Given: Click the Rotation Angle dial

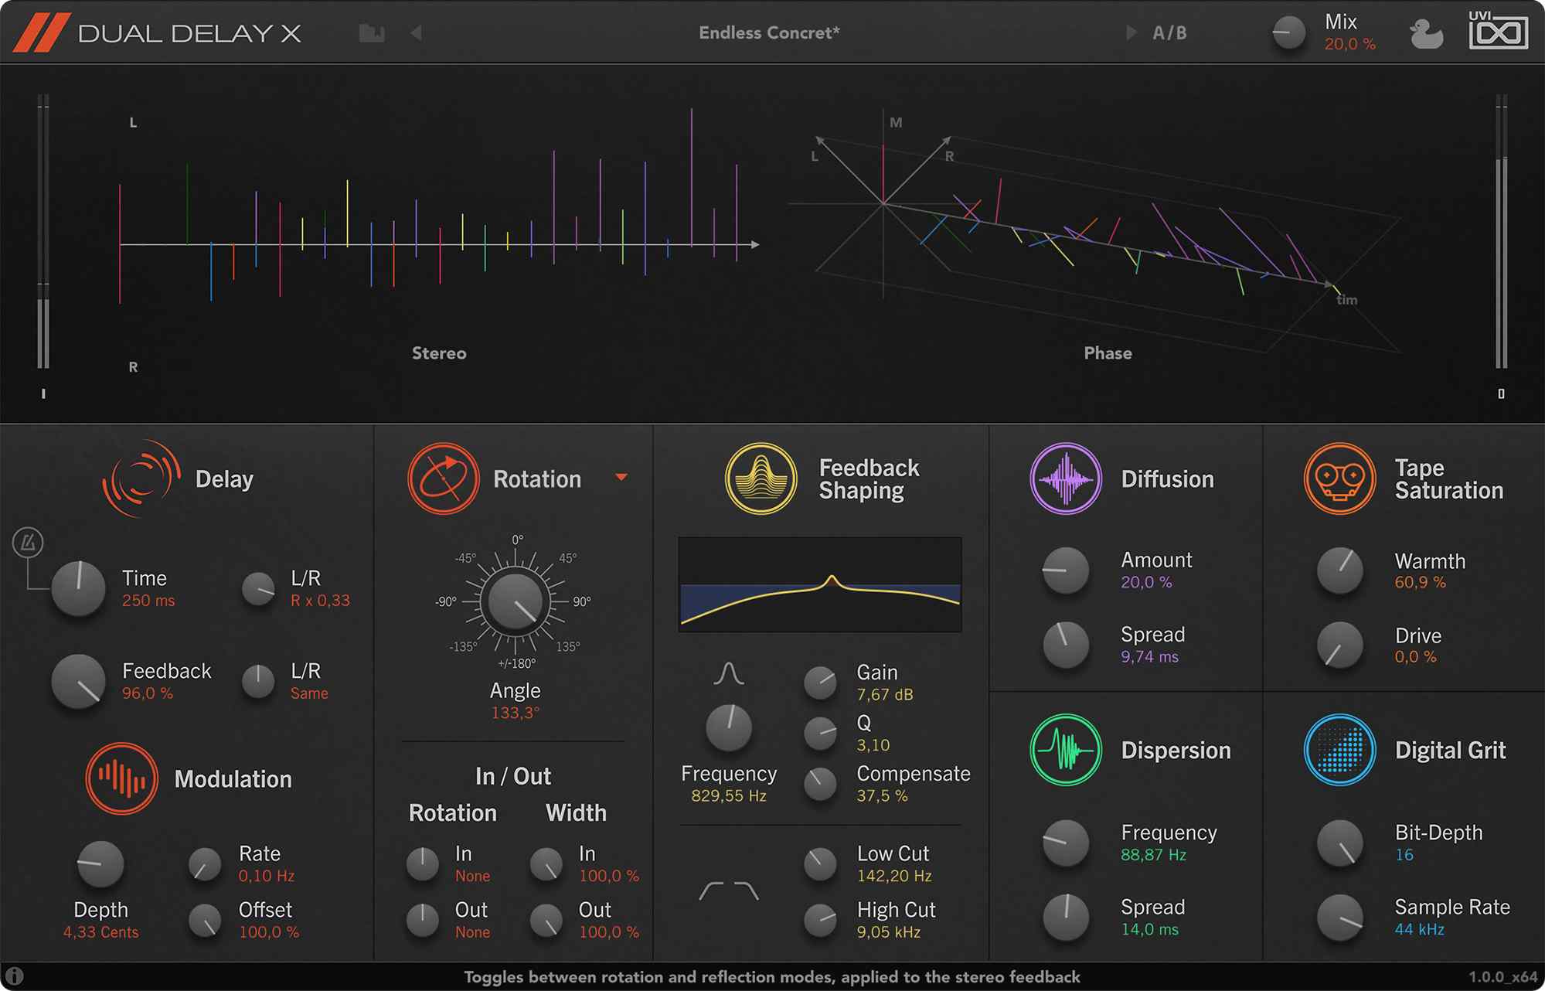Looking at the screenshot, I should (x=516, y=601).
